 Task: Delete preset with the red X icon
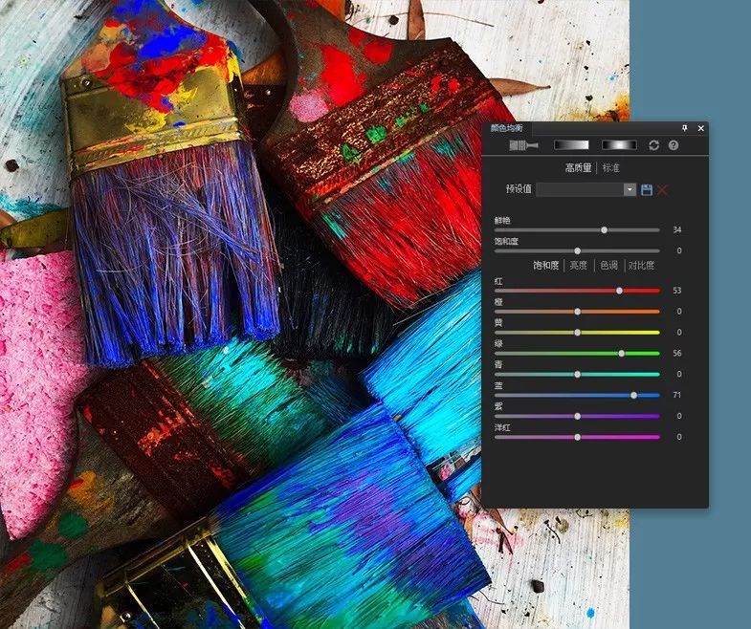pos(663,190)
